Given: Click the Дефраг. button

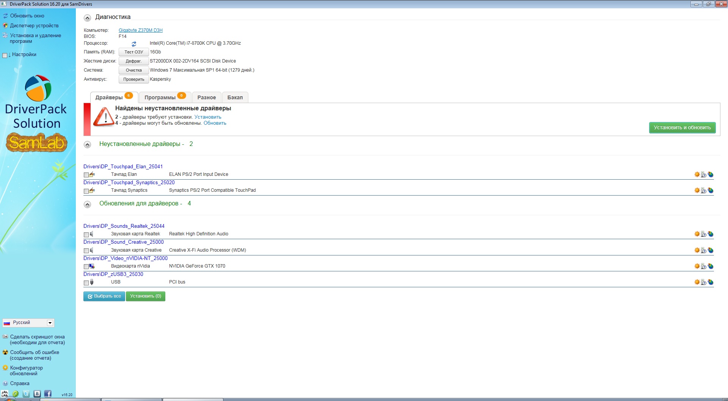Looking at the screenshot, I should click(134, 61).
